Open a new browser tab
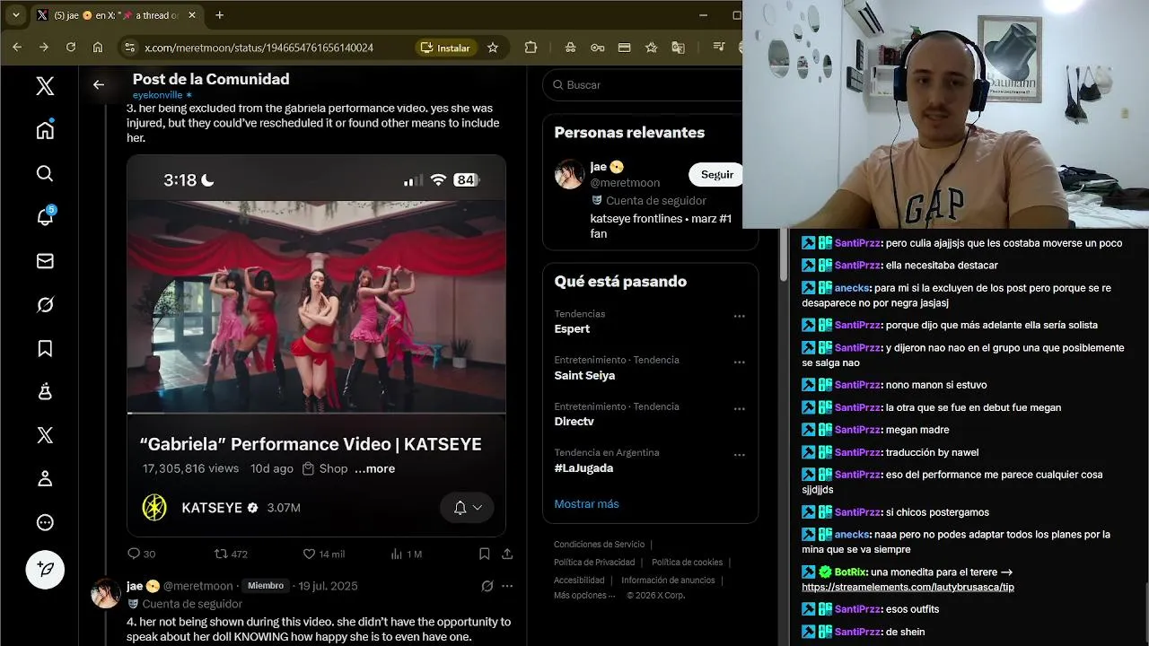The width and height of the screenshot is (1149, 646). click(x=219, y=15)
